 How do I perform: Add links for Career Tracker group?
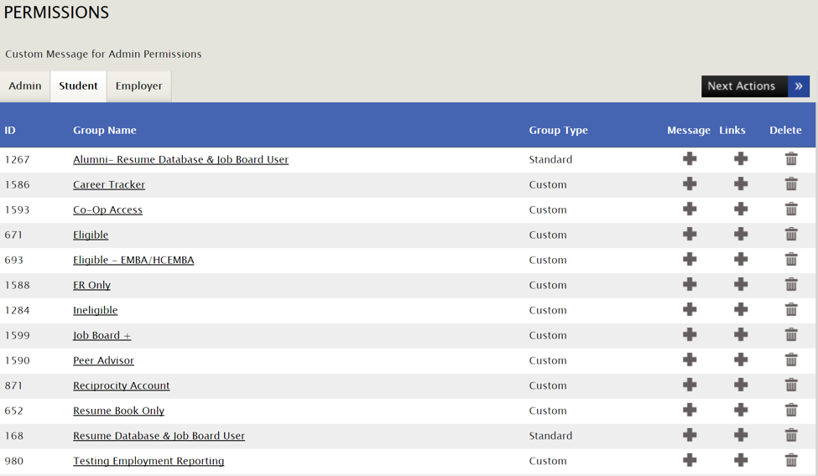[x=741, y=184]
